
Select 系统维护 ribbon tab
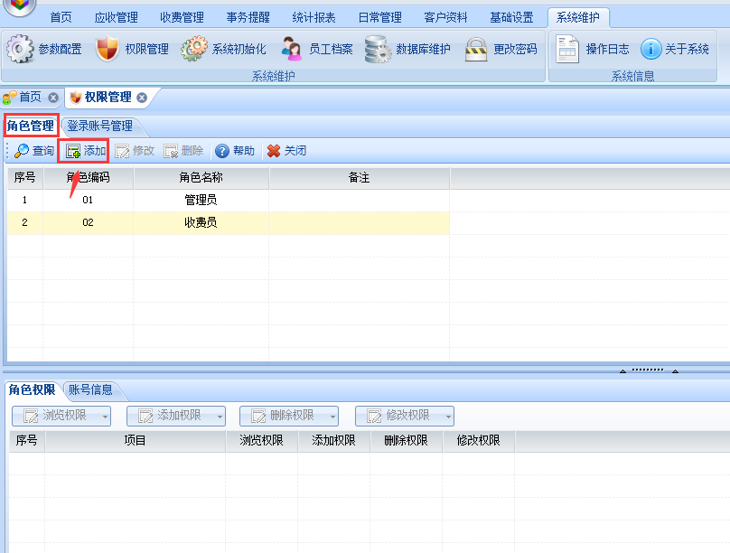tap(577, 18)
